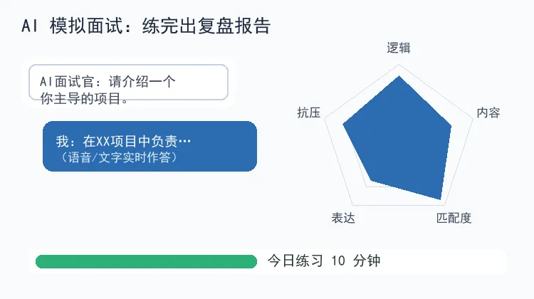
Task: Click the radar vertex near 表达
Action: click(371, 180)
